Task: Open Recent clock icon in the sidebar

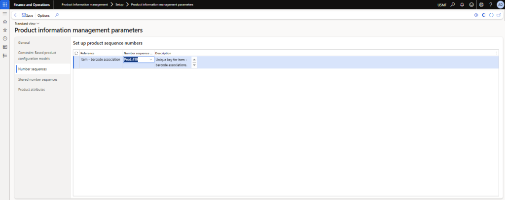Action: (4, 38)
